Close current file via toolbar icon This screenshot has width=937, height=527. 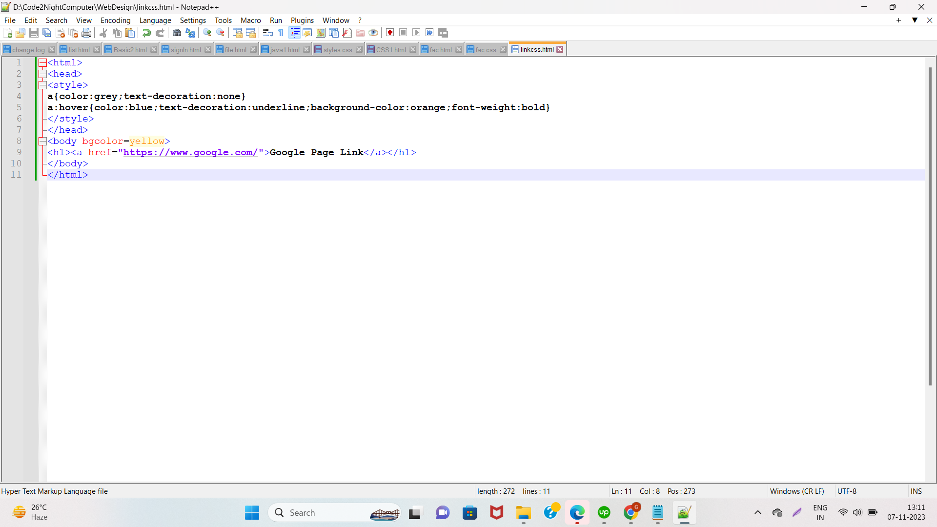[61, 33]
